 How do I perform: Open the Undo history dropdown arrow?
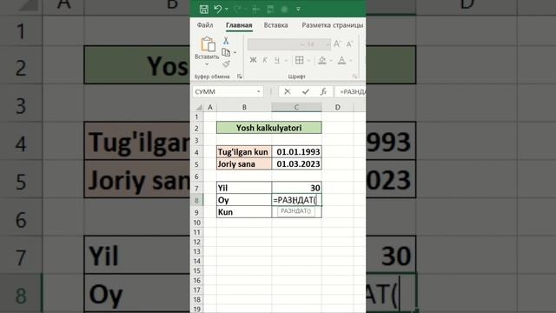(227, 10)
